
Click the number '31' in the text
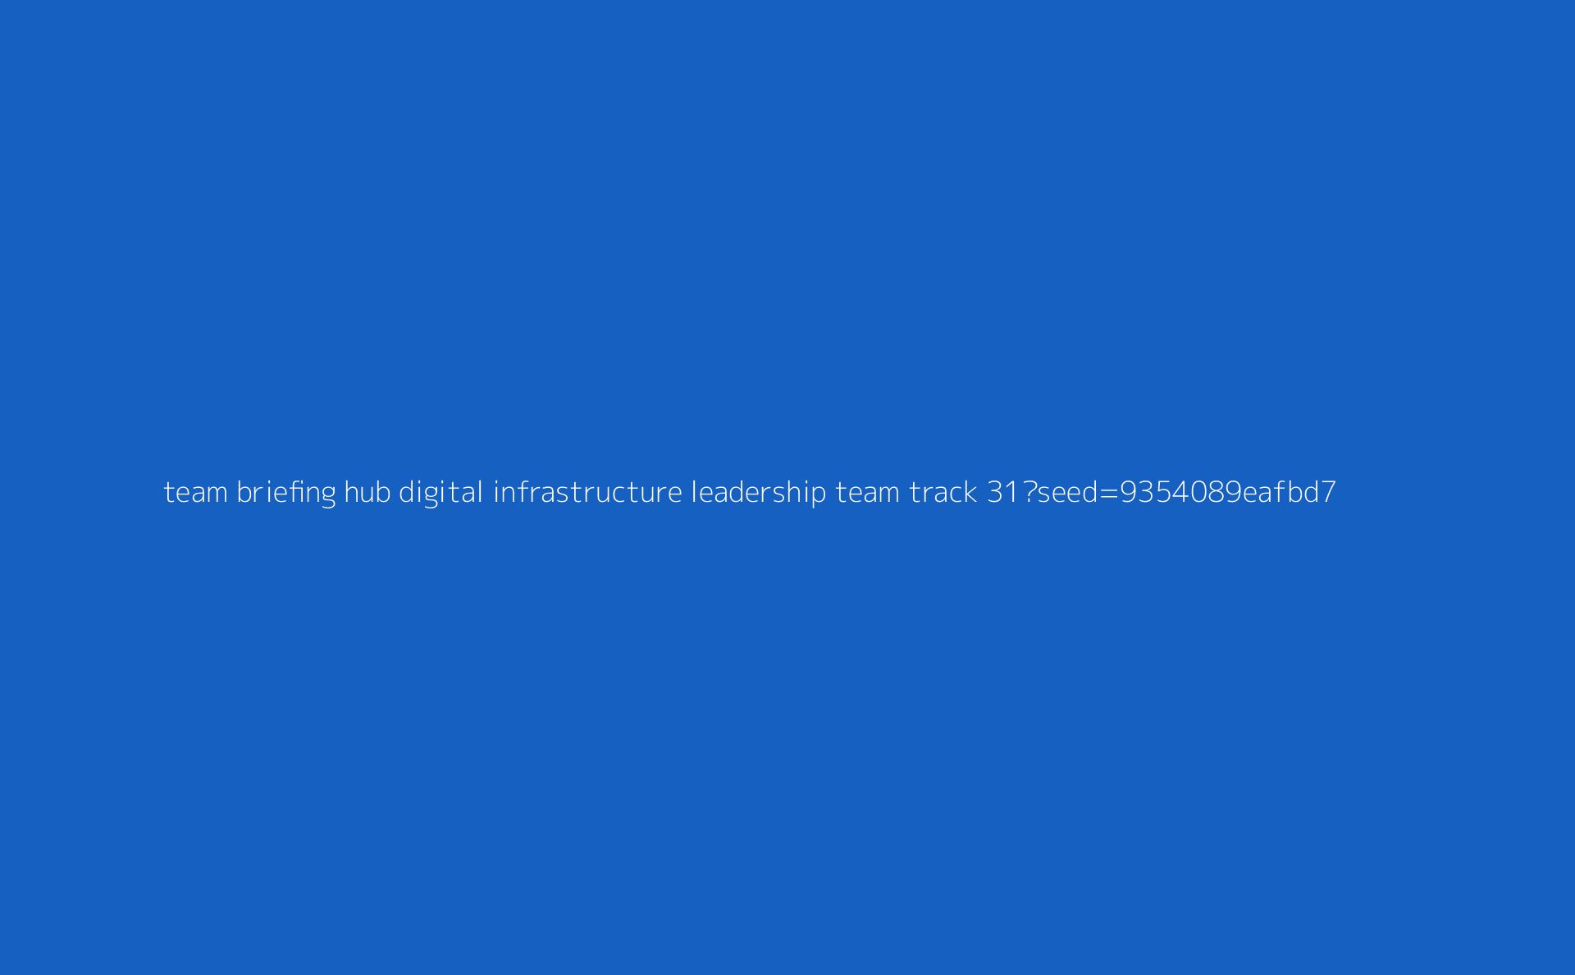[x=1002, y=492]
